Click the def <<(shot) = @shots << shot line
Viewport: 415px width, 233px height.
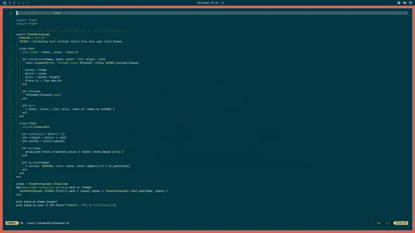click(x=44, y=138)
